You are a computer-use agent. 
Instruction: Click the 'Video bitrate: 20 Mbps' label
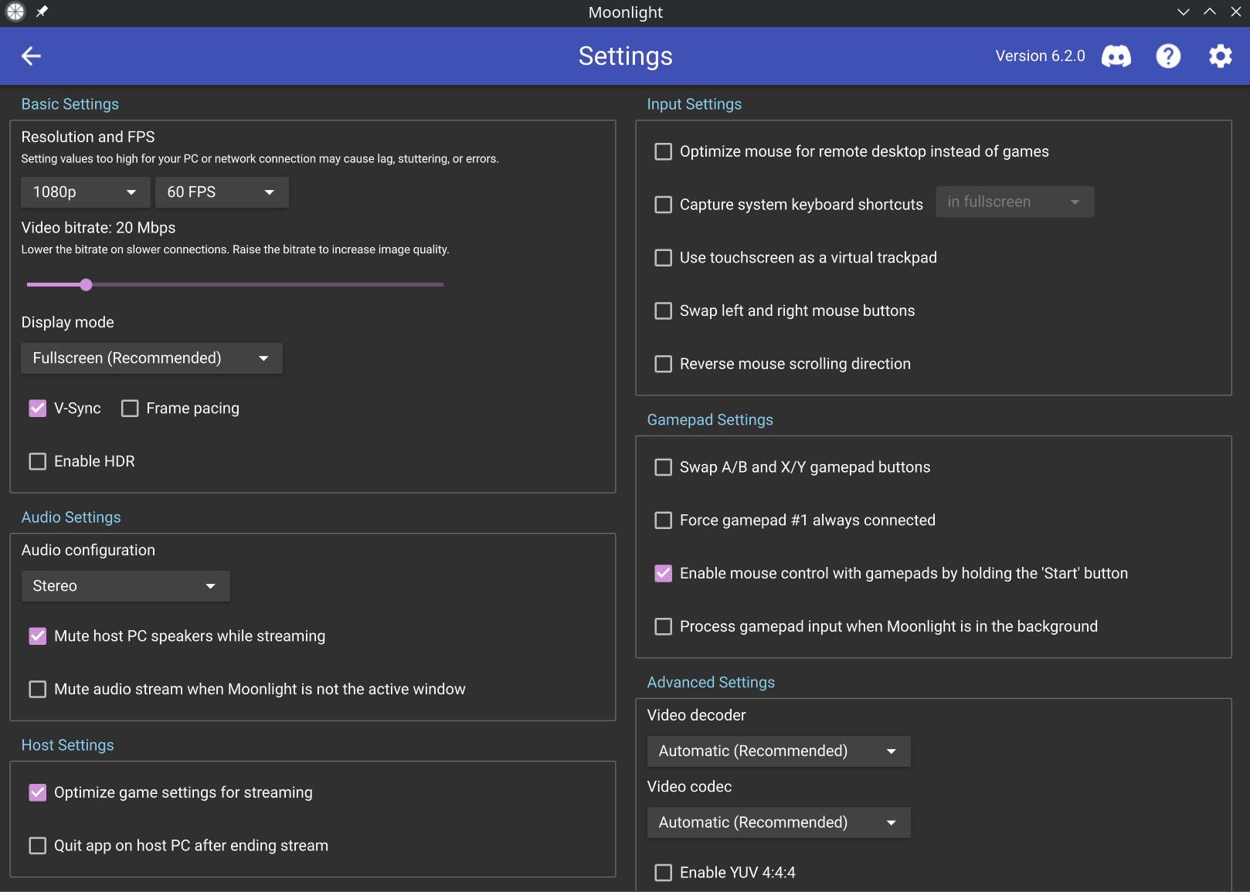[98, 228]
